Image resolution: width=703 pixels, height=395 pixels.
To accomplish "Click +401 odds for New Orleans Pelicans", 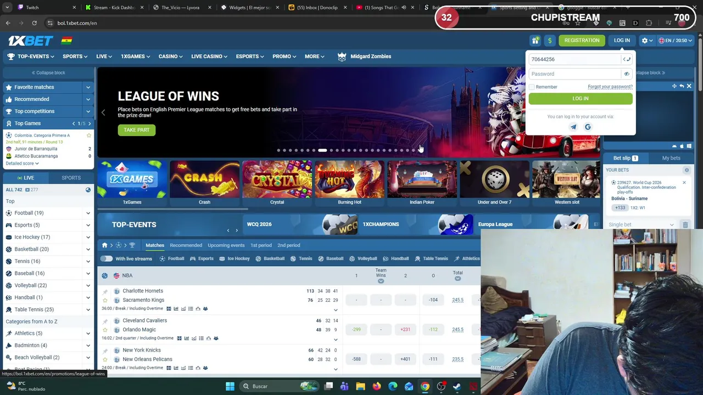I will click(405, 359).
